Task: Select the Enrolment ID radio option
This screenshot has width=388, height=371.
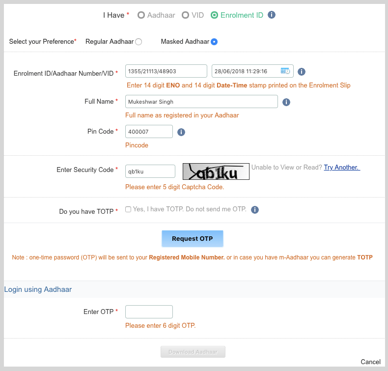Action: 214,15
